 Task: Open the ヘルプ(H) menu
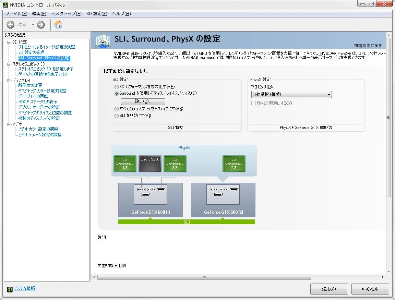tap(121, 14)
